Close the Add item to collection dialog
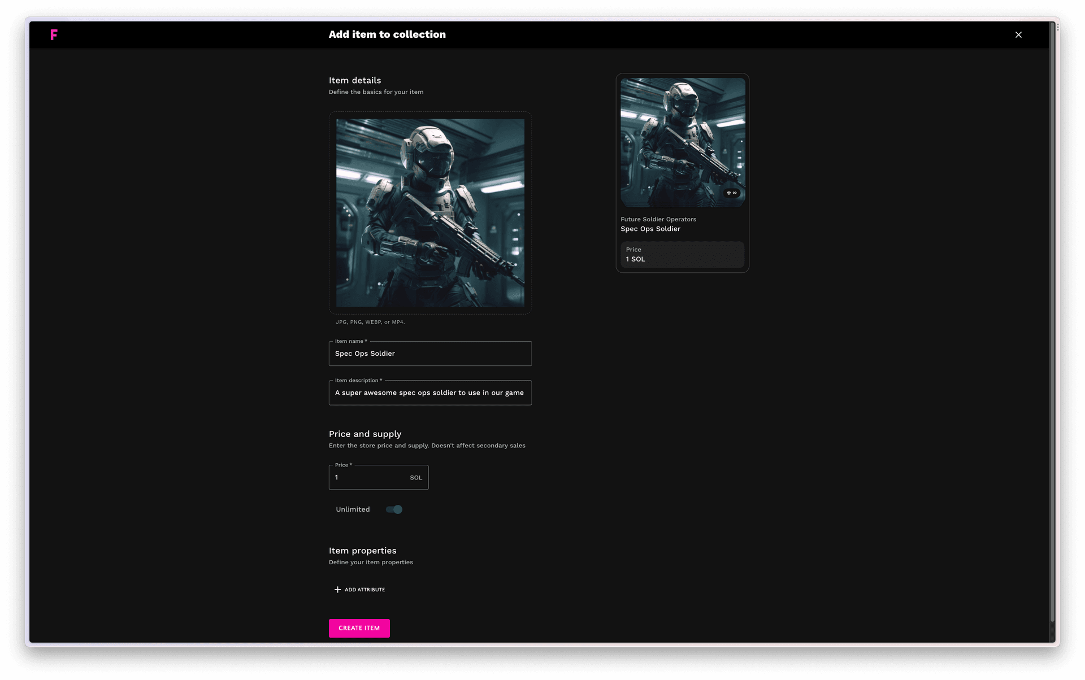 pos(1018,35)
